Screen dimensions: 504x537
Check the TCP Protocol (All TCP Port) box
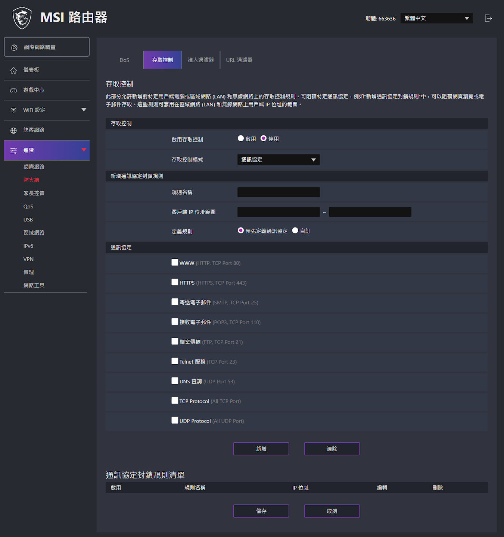click(175, 401)
